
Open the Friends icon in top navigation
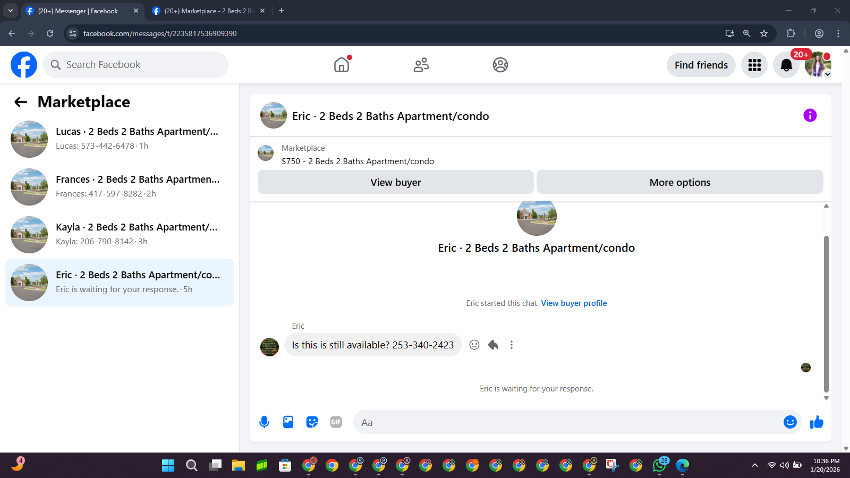click(x=421, y=65)
